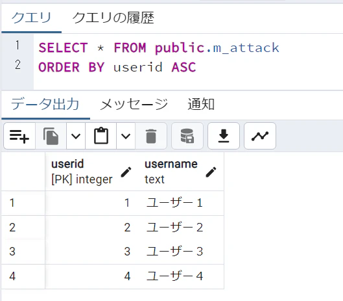Select the row header numbered 2

click(x=23, y=228)
